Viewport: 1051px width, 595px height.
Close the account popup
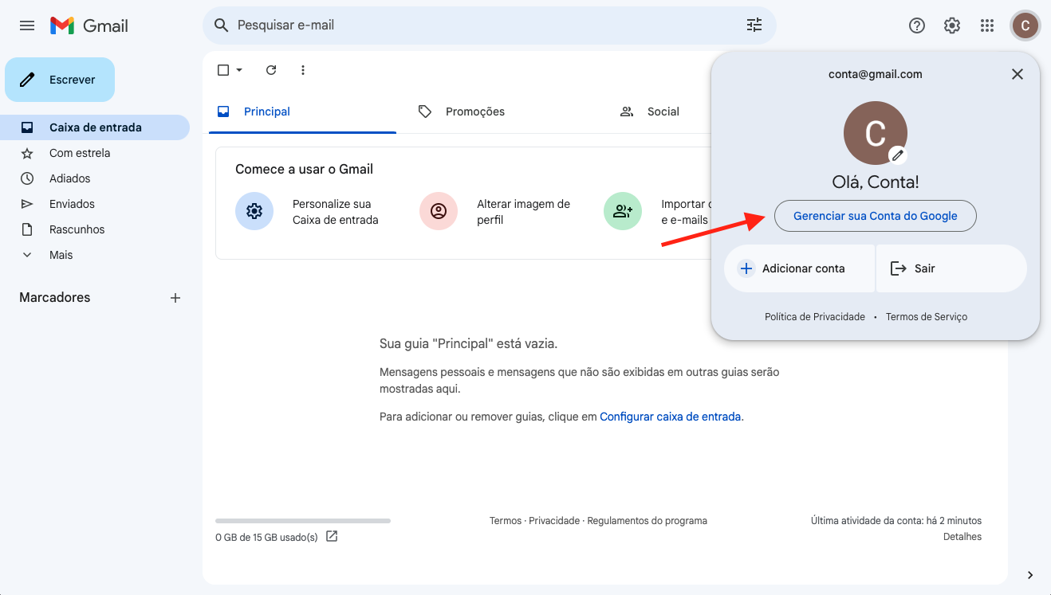tap(1018, 74)
